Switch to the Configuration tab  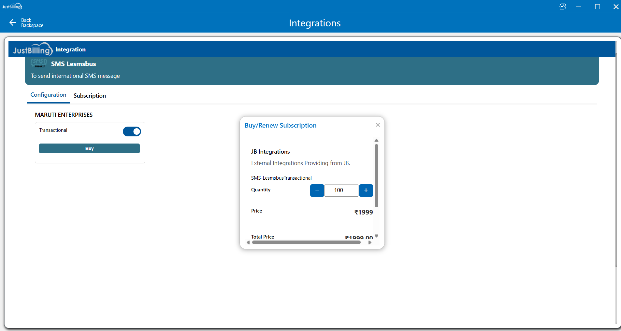(x=48, y=95)
